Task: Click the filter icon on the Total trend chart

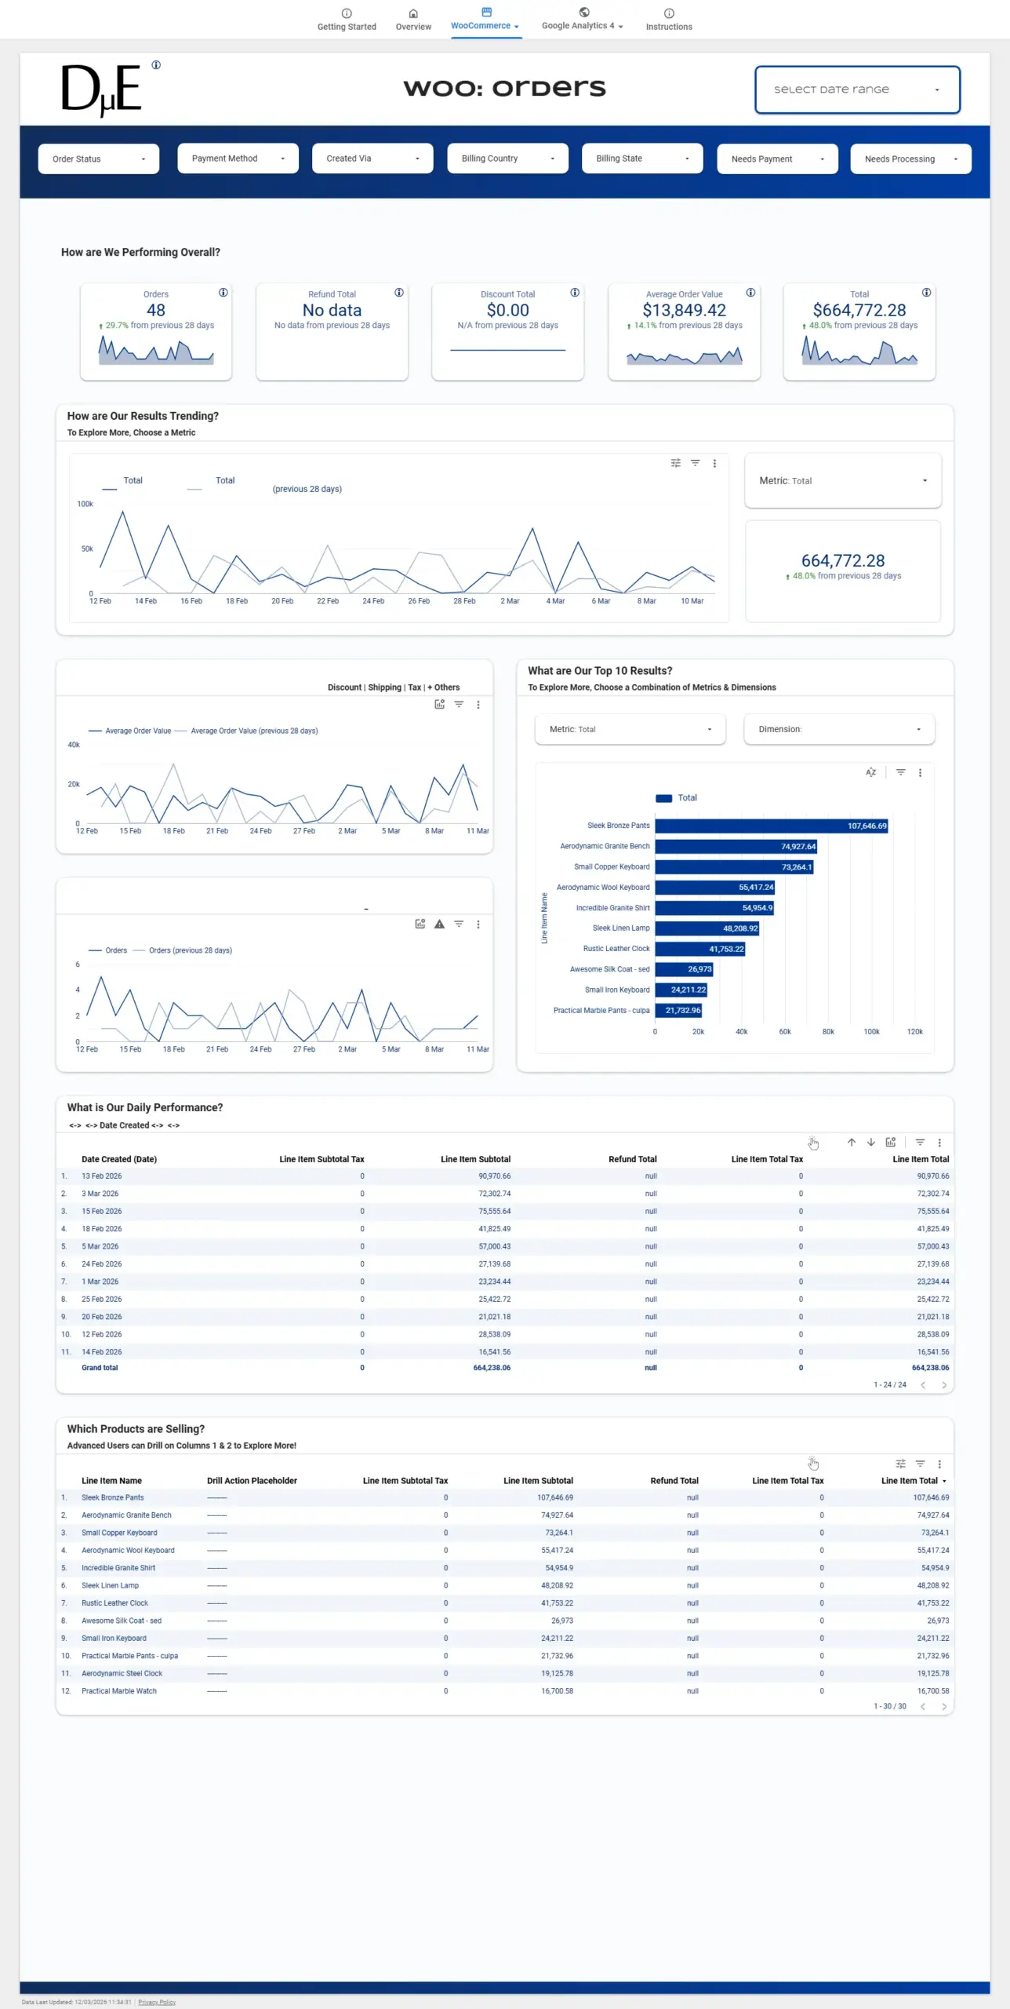Action: 695,464
